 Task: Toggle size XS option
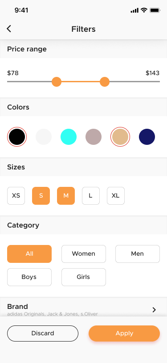[x=16, y=196]
